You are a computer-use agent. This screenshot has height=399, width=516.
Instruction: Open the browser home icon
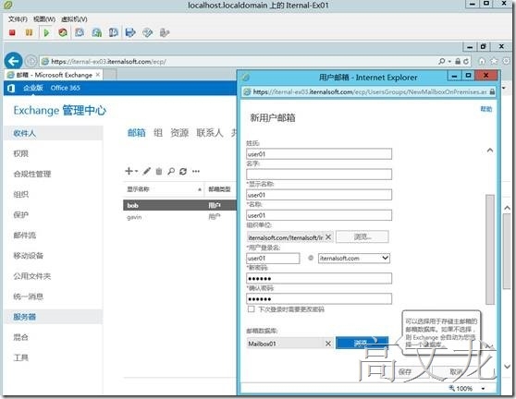[482, 61]
